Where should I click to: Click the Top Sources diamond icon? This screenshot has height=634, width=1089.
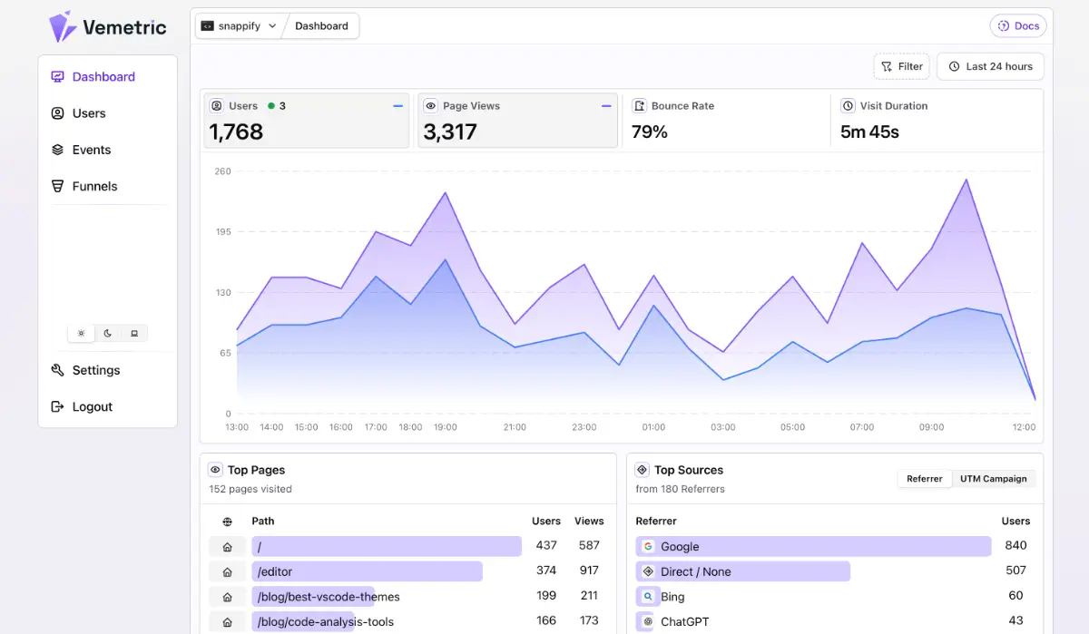pyautogui.click(x=642, y=470)
